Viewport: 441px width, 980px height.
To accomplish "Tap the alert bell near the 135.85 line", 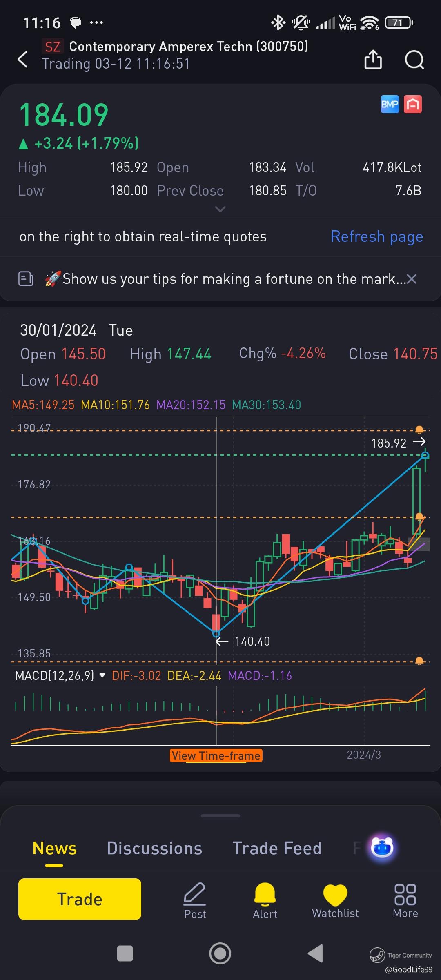I will [419, 661].
